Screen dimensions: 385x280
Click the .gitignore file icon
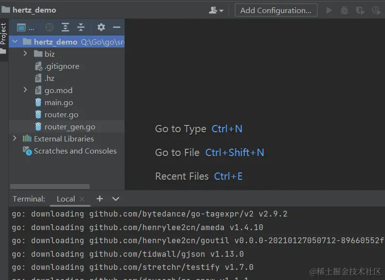[x=38, y=66]
